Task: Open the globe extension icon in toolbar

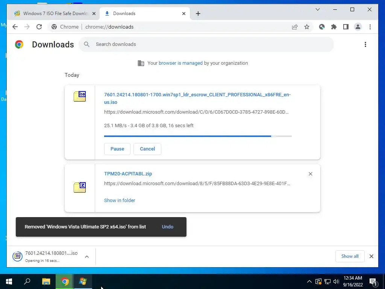Action: pyautogui.click(x=322, y=27)
